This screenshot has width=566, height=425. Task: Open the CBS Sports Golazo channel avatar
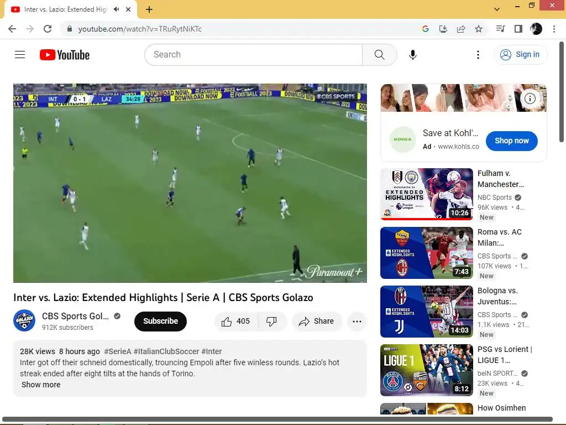24,320
